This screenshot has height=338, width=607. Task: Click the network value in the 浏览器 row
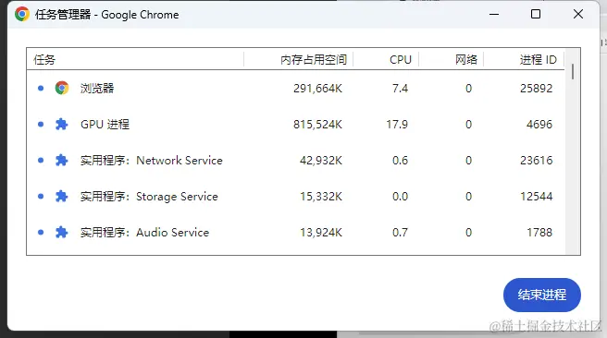click(x=468, y=89)
